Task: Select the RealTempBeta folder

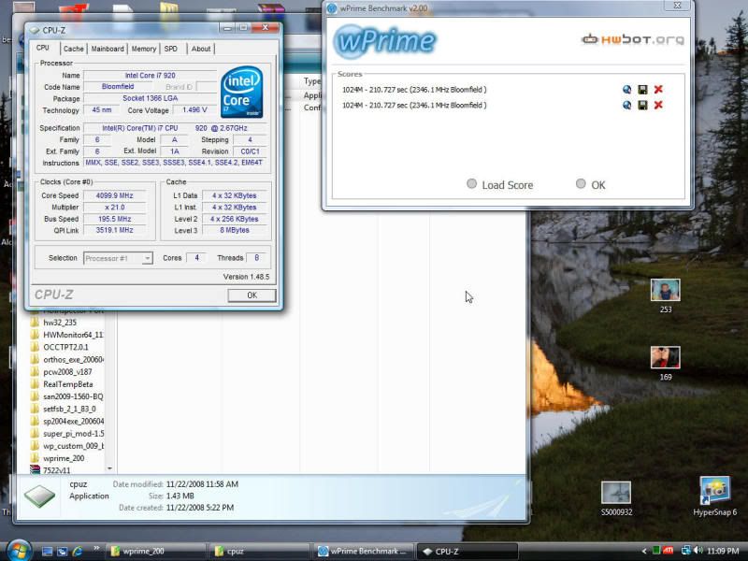Action: (x=62, y=384)
